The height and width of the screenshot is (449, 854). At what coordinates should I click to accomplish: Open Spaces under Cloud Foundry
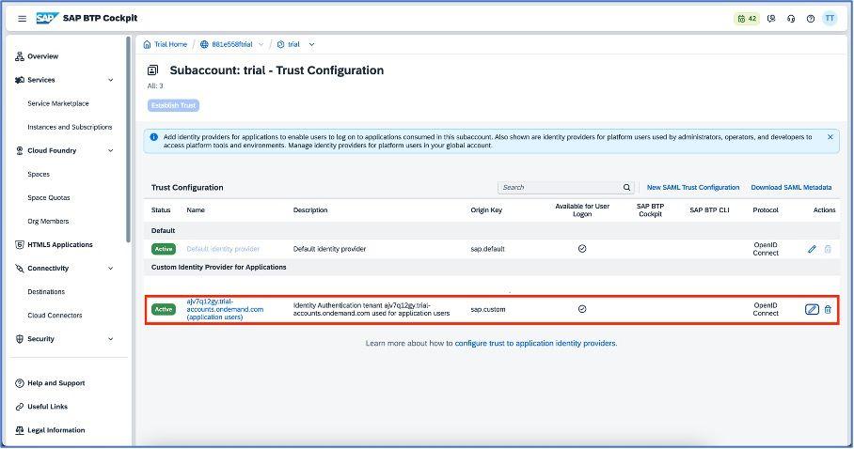pyautogui.click(x=39, y=174)
